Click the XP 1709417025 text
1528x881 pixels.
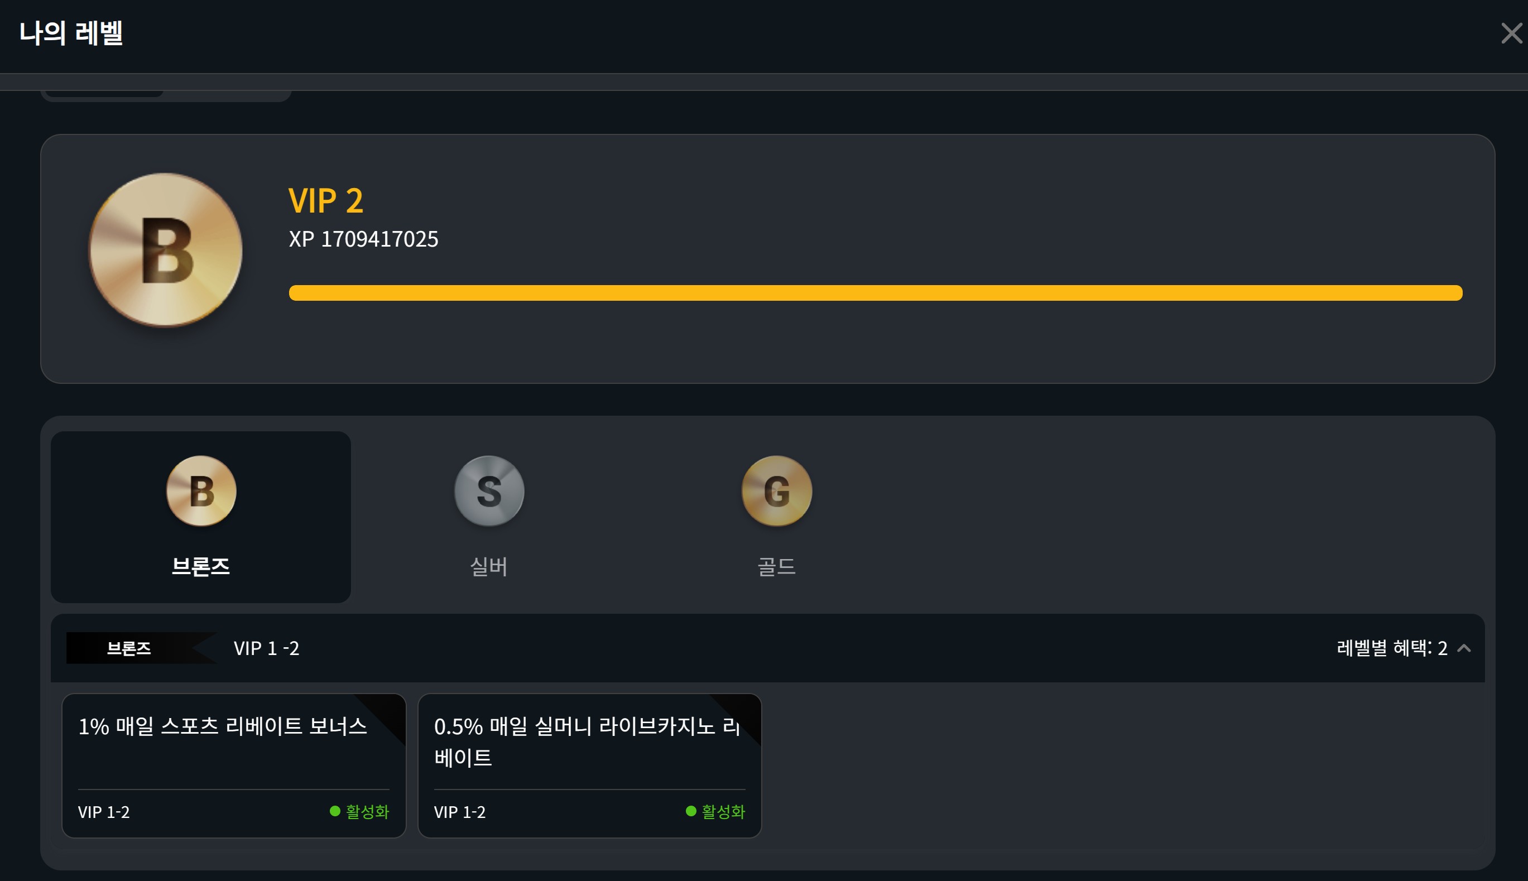click(363, 239)
